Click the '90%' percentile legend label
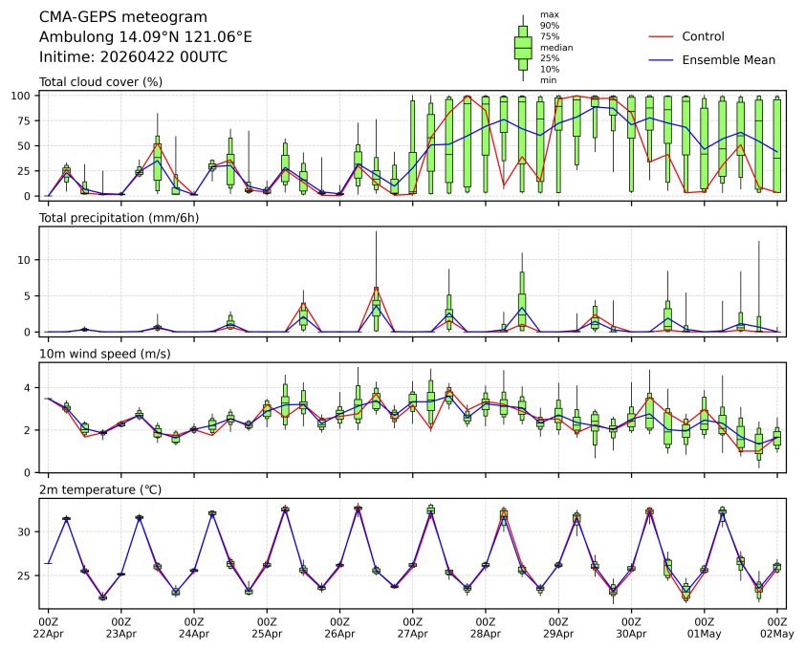The image size is (805, 650). (x=550, y=25)
